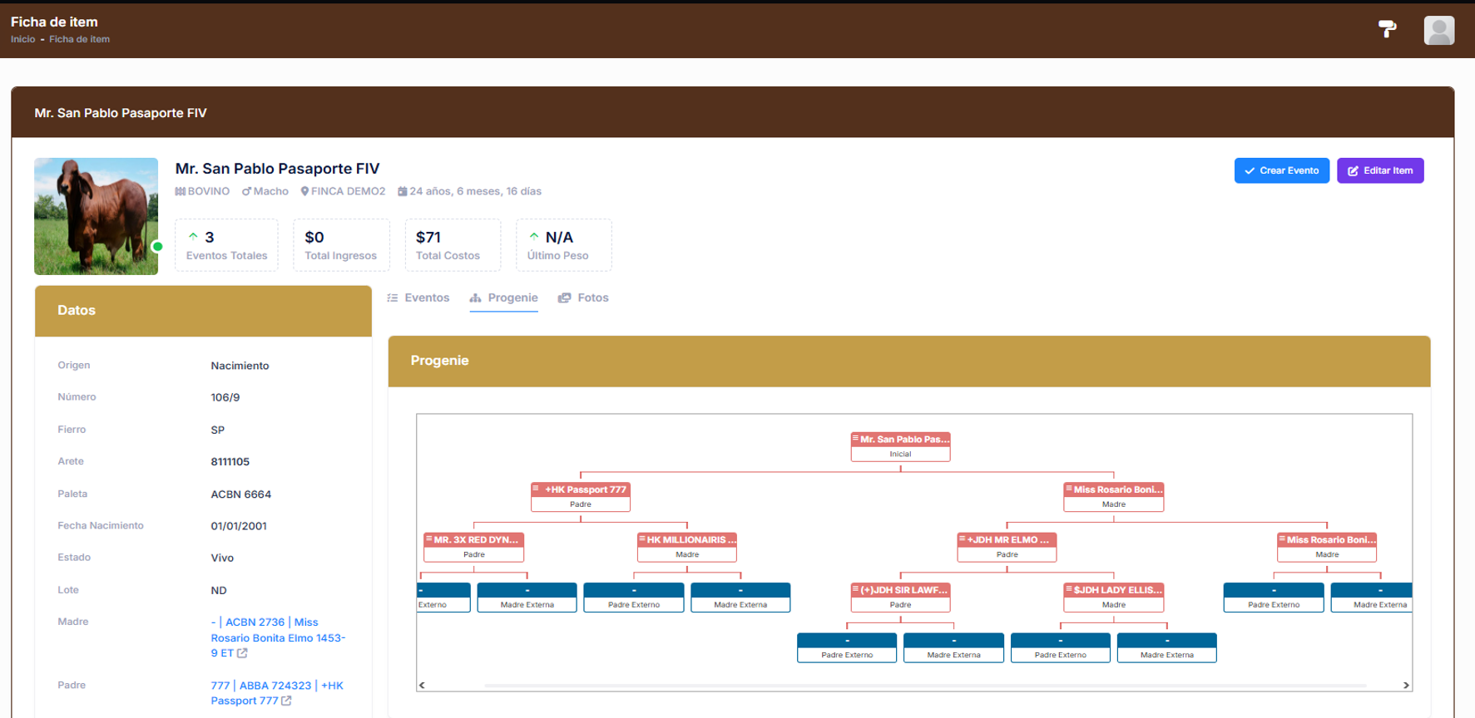
Task: Click menu icon on $JDH LADY ELLIS node
Action: [1068, 588]
